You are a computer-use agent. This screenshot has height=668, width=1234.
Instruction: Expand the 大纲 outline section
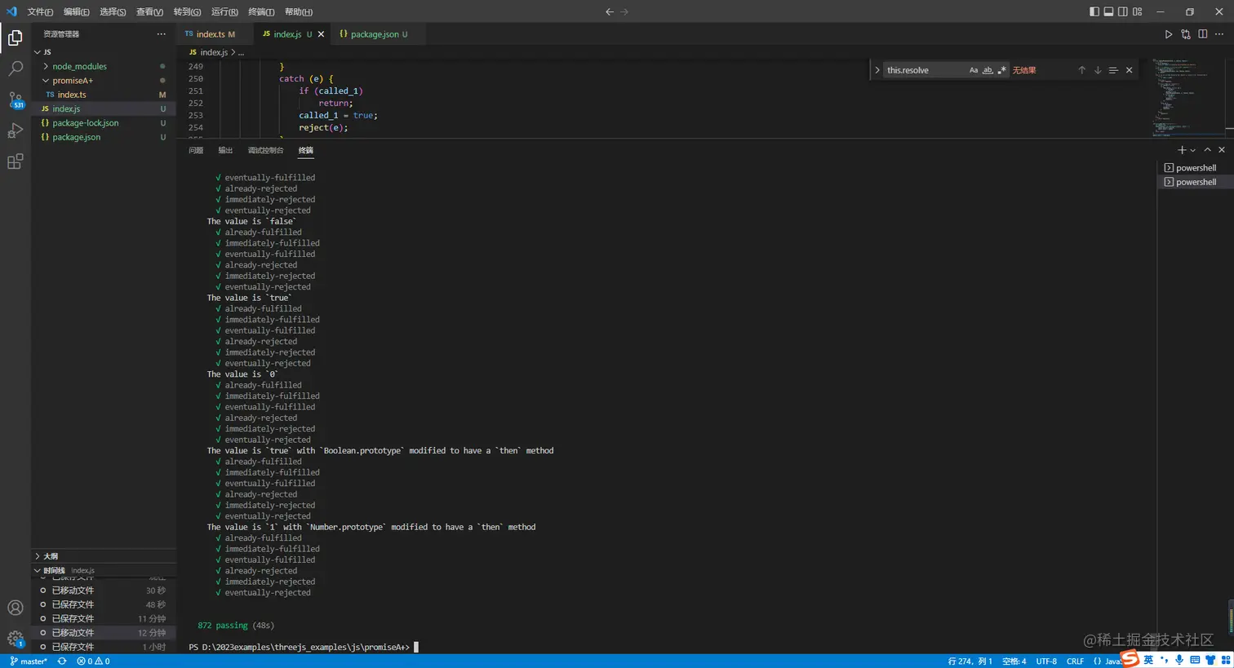pyautogui.click(x=104, y=556)
